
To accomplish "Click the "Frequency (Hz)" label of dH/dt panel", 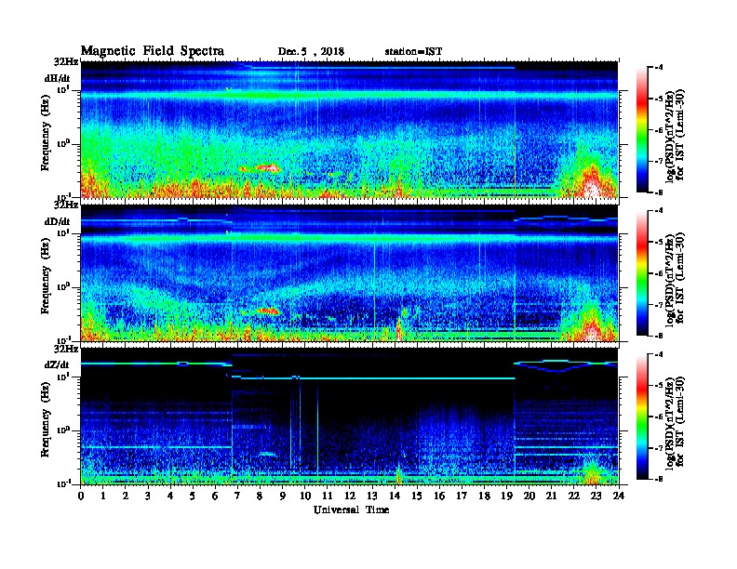I will click(45, 133).
